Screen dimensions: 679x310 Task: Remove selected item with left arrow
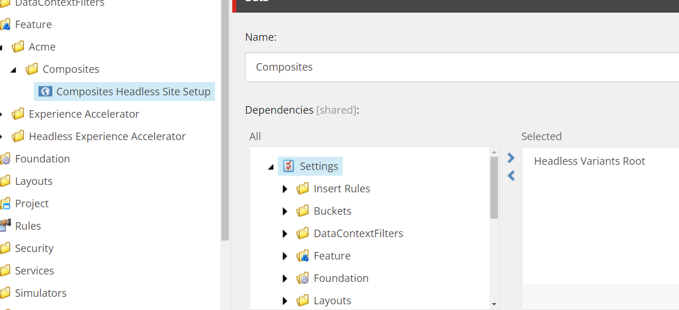(x=511, y=176)
